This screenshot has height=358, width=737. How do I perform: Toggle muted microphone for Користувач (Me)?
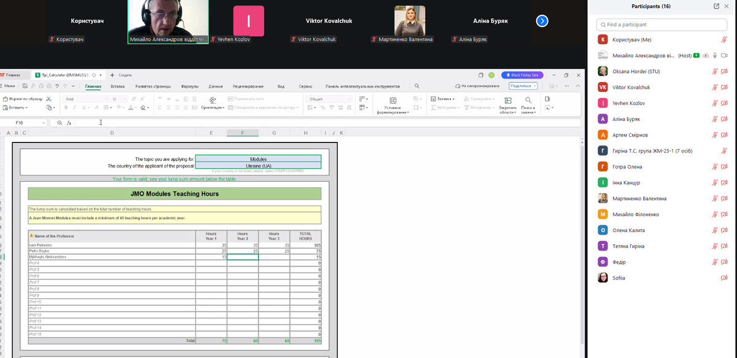coord(724,39)
